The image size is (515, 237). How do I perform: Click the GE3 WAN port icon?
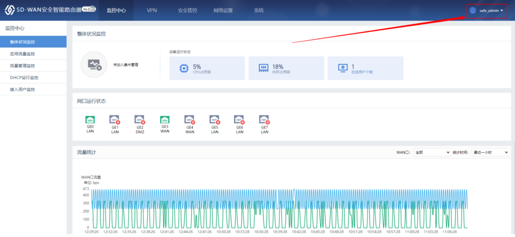[x=165, y=119]
